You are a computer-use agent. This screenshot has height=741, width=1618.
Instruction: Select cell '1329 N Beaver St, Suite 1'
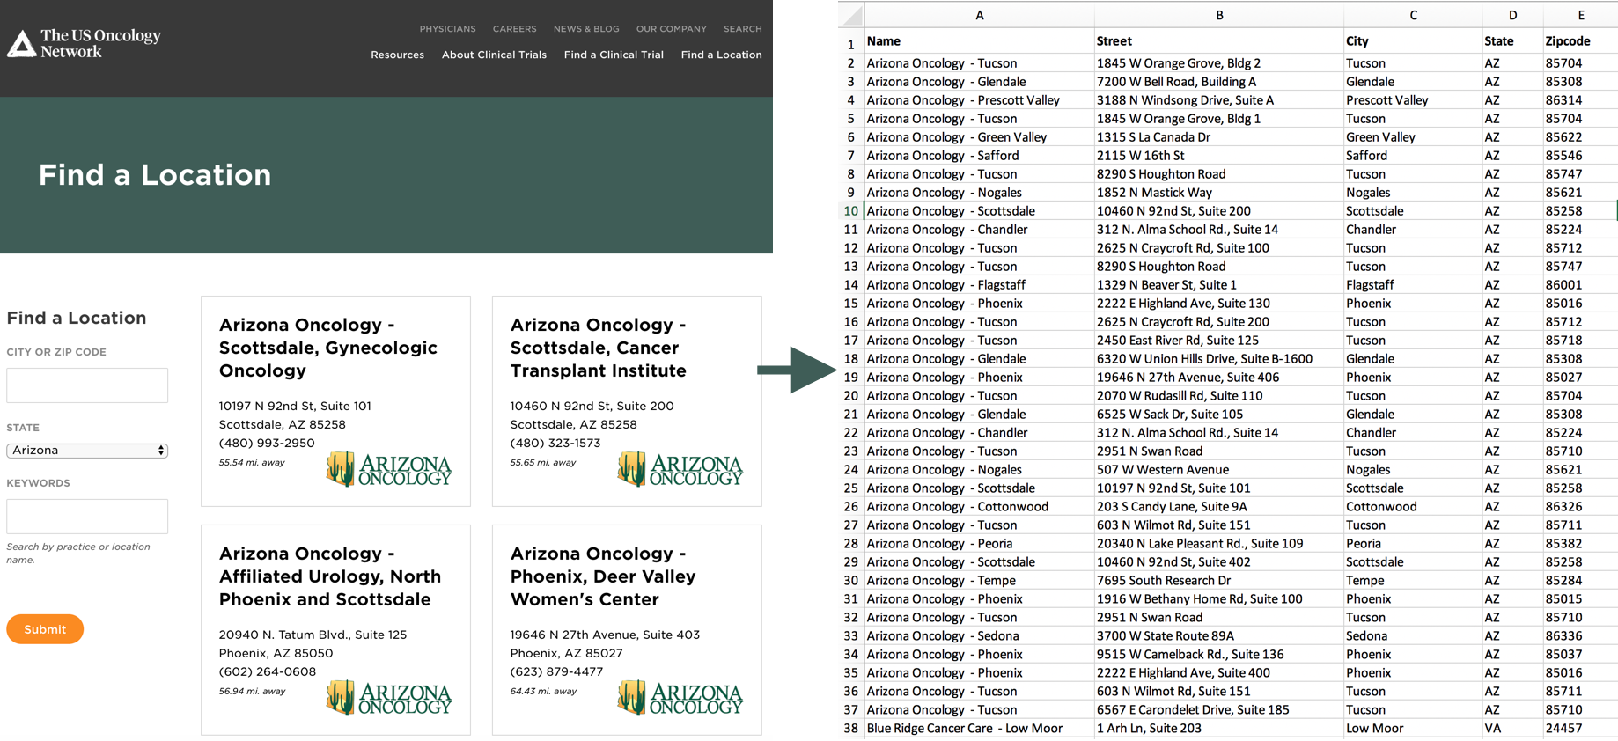click(x=1219, y=285)
